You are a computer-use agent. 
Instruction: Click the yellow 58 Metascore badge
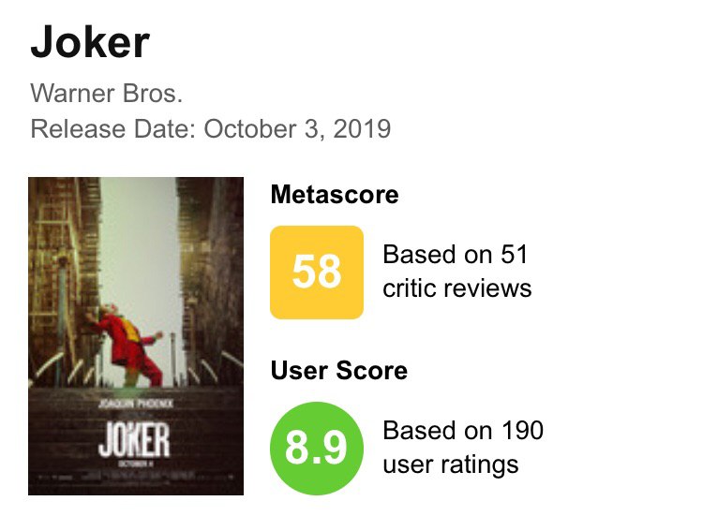[x=316, y=273]
